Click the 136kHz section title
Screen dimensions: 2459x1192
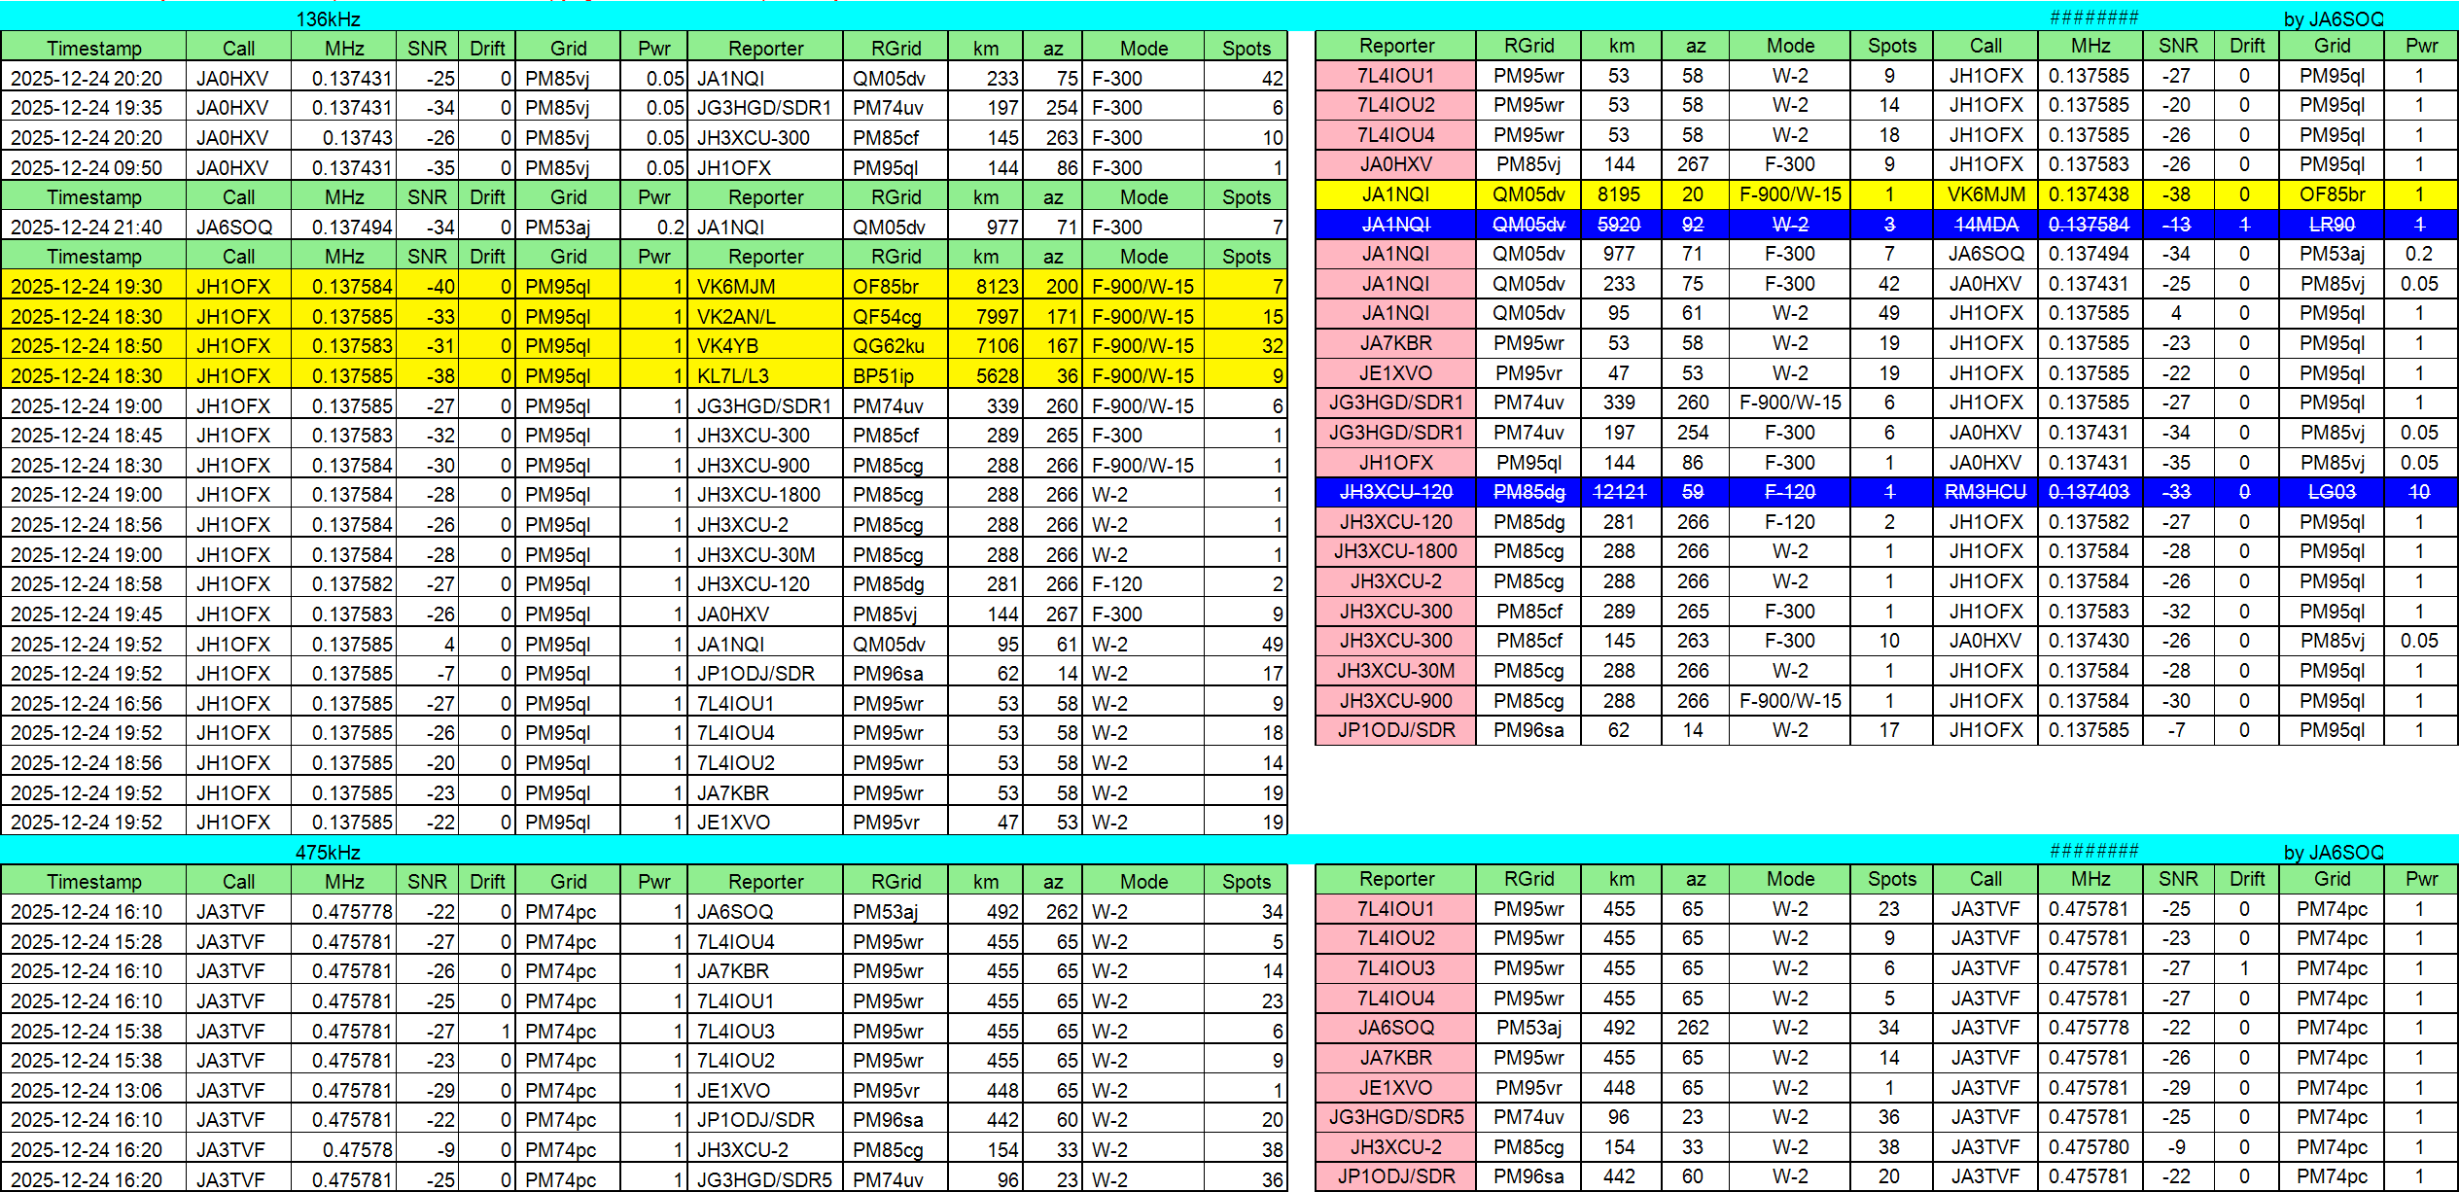click(328, 18)
